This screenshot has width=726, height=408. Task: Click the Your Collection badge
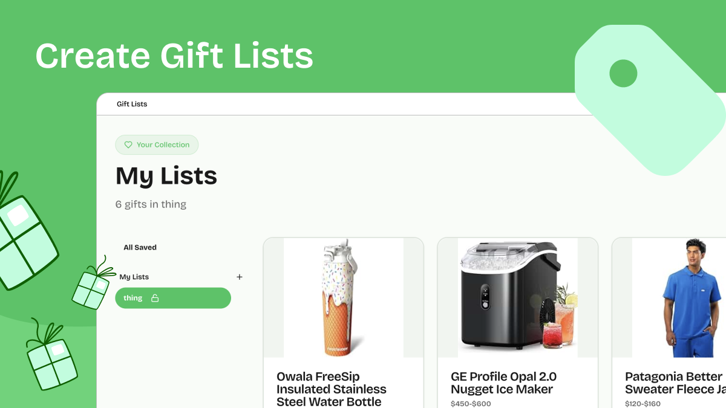[x=157, y=144]
